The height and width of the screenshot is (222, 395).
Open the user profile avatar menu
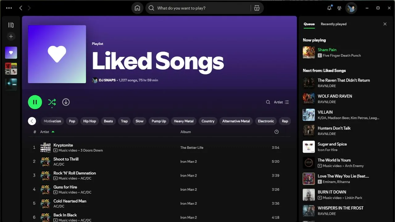pyautogui.click(x=351, y=8)
